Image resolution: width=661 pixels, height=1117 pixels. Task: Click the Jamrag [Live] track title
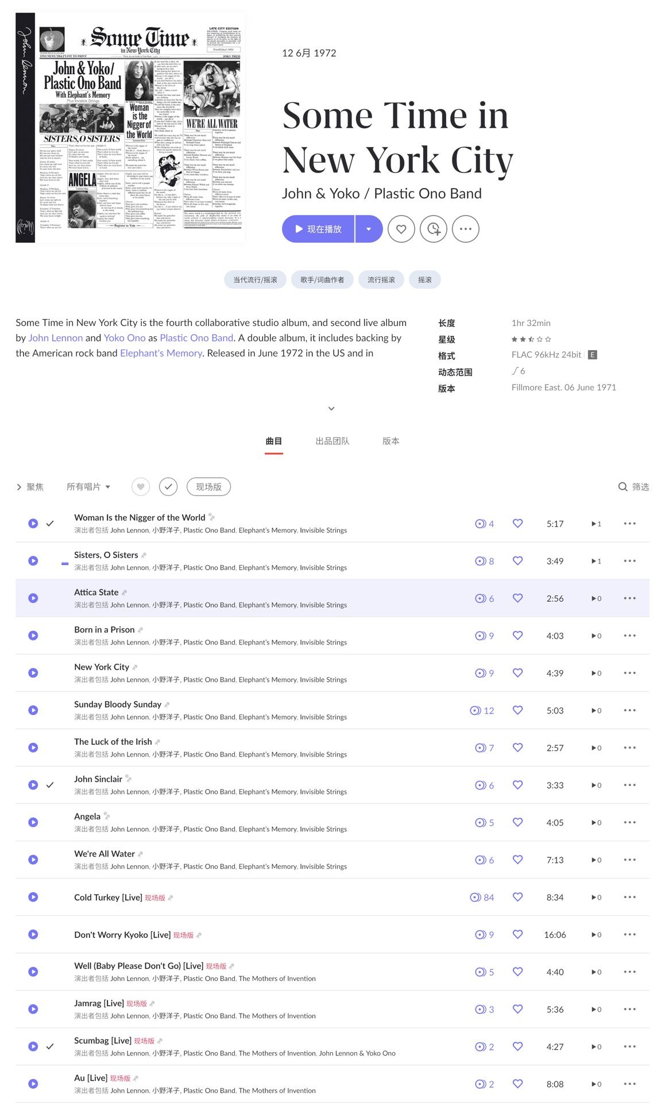(x=99, y=1003)
